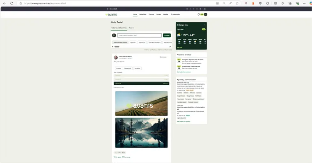Open the Eventos nav item
Viewport: 312px width, 163px height.
click(151, 14)
